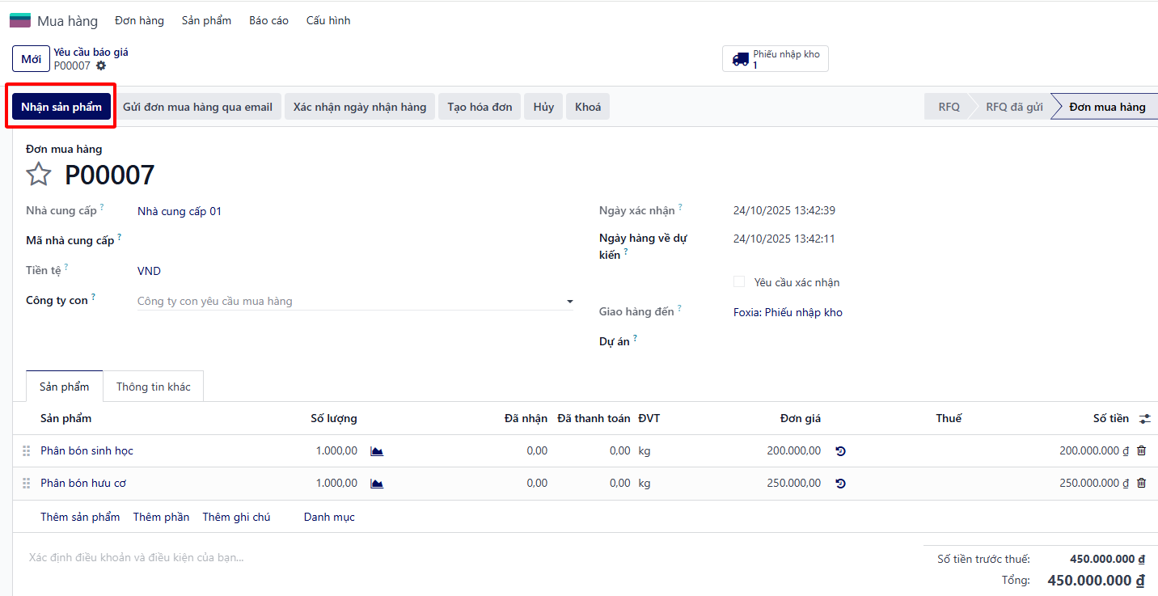This screenshot has height=596, width=1158.
Task: Open forecast chart icon for Phân bón hữu cơ
Action: pos(377,484)
